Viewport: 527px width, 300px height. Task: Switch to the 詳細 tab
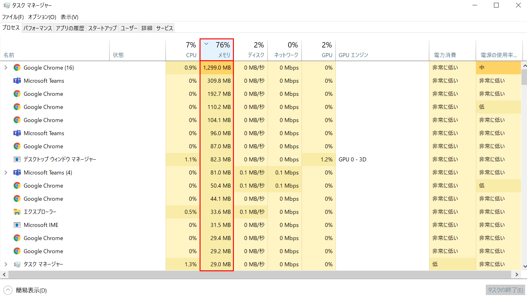(x=147, y=28)
